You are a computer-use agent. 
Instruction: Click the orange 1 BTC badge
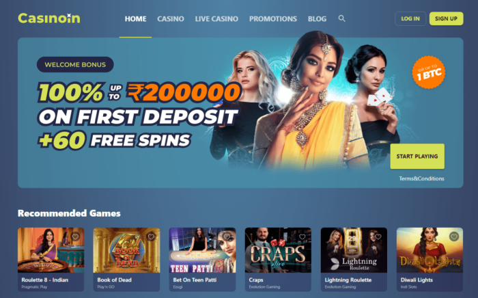(x=429, y=72)
